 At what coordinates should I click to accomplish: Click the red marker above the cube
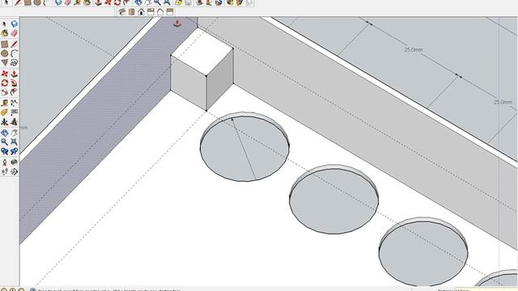click(x=177, y=23)
